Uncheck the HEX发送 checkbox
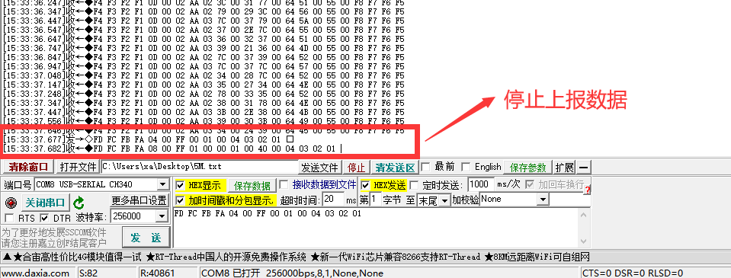The image size is (731, 278). click(x=366, y=185)
